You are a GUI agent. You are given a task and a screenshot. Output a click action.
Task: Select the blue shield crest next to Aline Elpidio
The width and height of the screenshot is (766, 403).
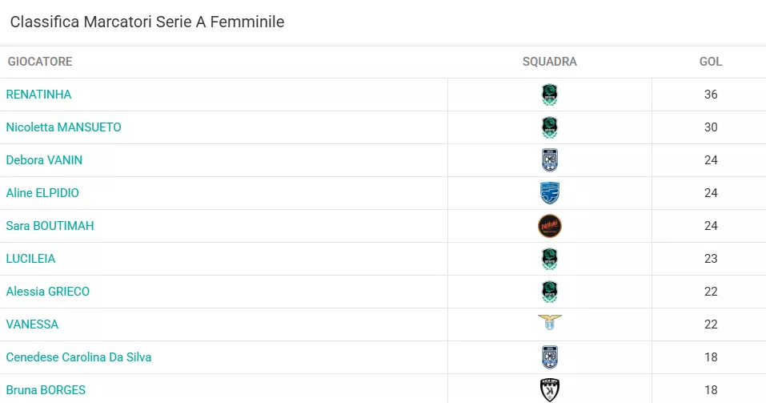pos(550,193)
